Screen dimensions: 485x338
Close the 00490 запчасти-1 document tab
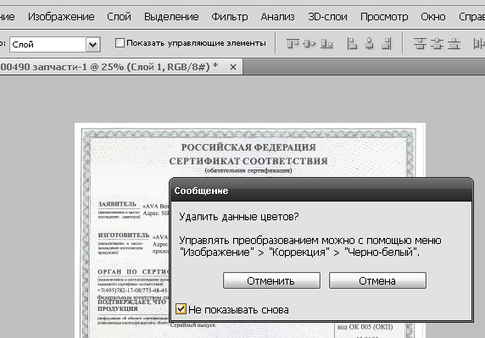233,67
